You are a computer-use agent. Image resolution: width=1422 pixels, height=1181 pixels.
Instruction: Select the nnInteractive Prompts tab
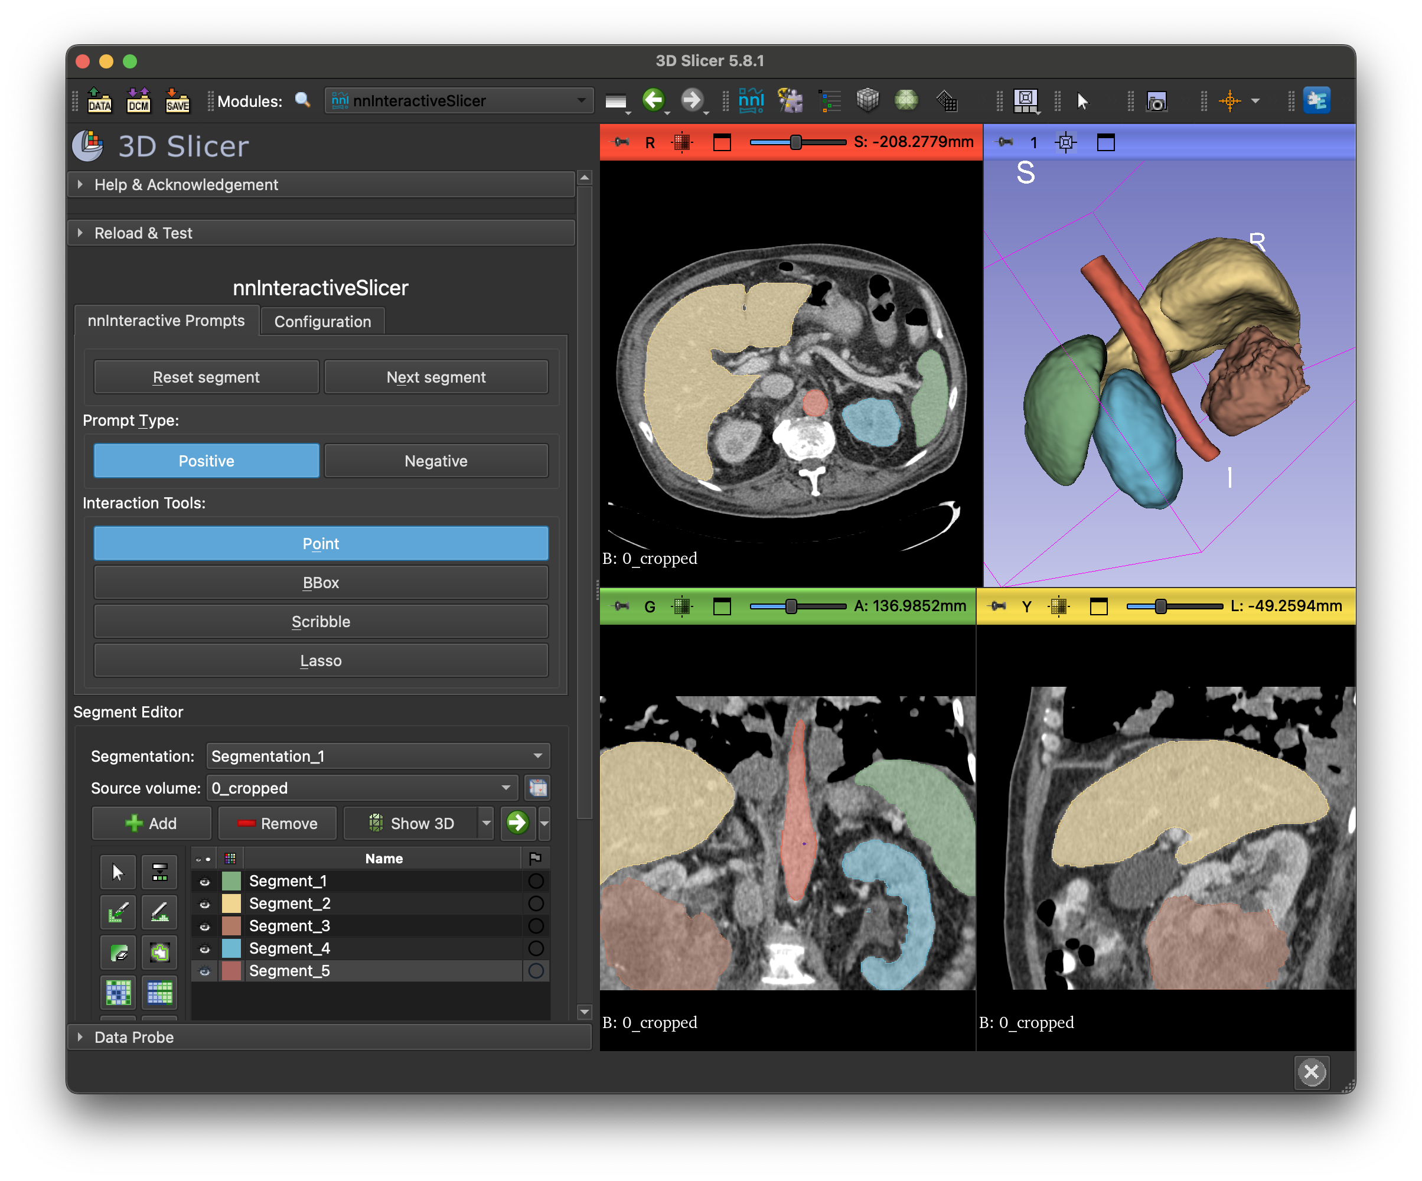tap(166, 320)
